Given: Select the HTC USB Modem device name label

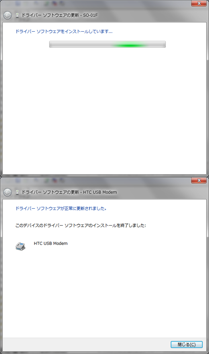Looking at the screenshot, I should pyautogui.click(x=51, y=243).
